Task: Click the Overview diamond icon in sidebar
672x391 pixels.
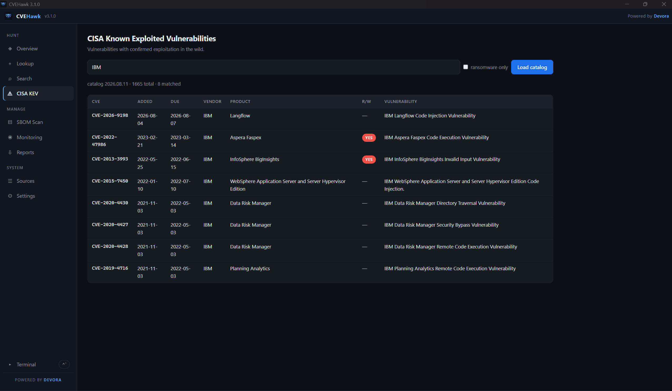Action: [10, 49]
